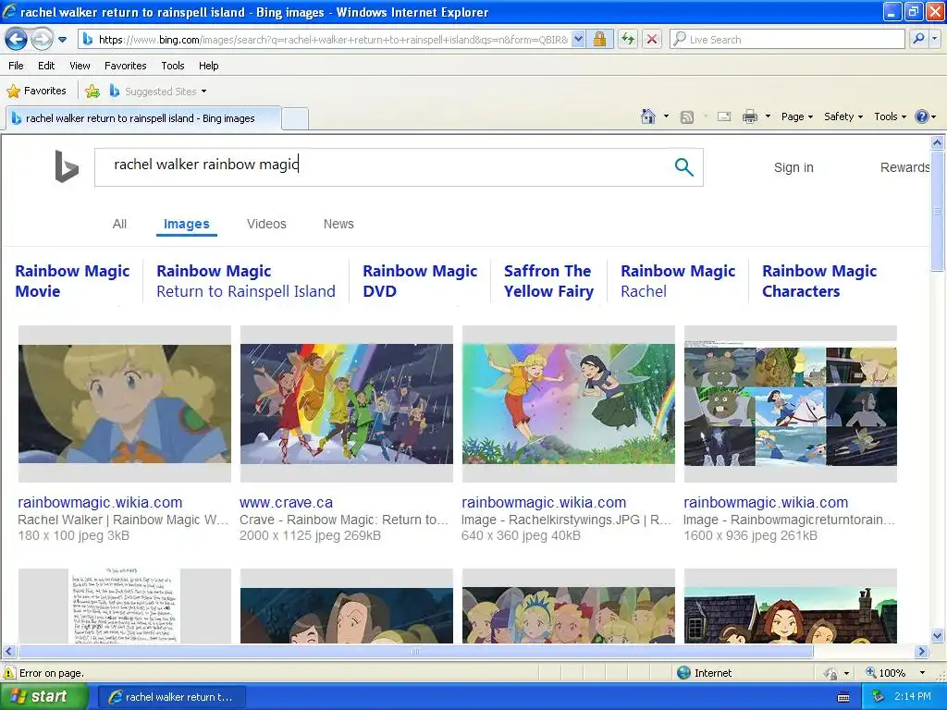This screenshot has height=710, width=947.
Task: Click the Read Mail icon
Action: point(724,116)
